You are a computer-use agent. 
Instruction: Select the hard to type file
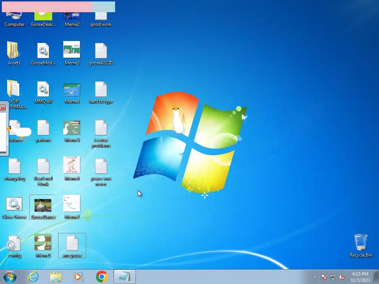[x=101, y=92]
